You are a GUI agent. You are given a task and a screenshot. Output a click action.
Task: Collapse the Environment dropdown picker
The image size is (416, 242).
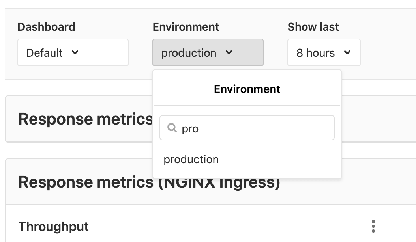(x=208, y=52)
